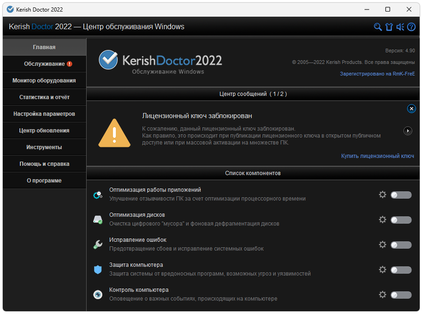Screen dimensions: 422x314
Task: Open Статистика и отчёт section
Action: pyautogui.click(x=44, y=97)
